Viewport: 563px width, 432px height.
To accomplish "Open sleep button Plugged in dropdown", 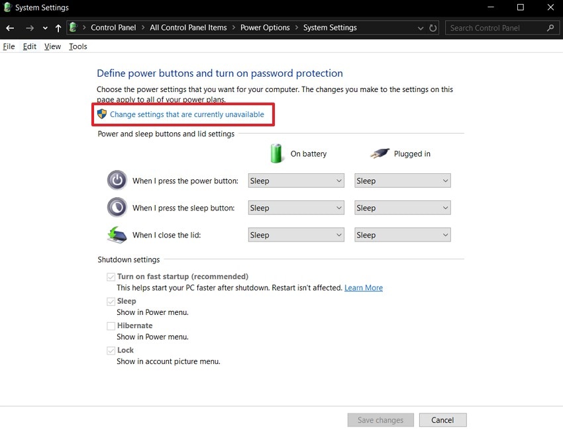I will tap(403, 208).
